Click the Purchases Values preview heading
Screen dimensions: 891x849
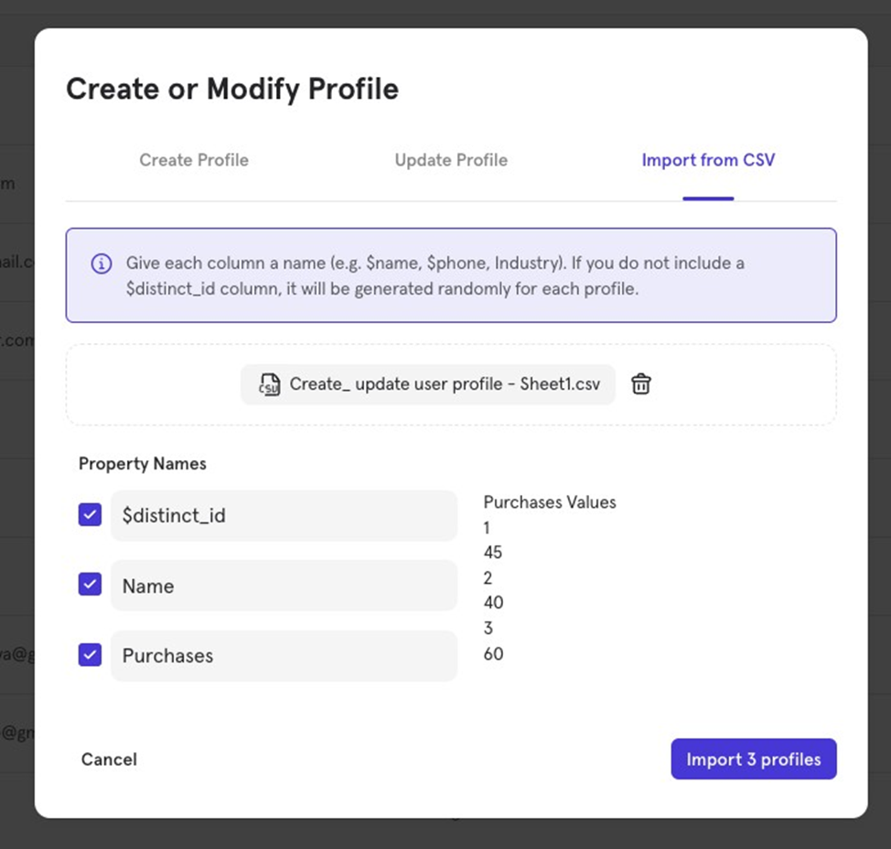tap(550, 502)
